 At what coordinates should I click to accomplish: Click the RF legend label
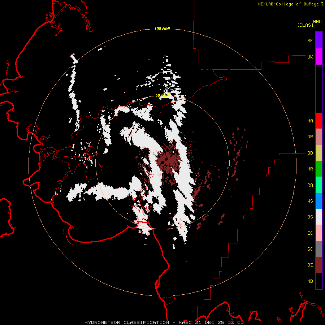coord(310,40)
